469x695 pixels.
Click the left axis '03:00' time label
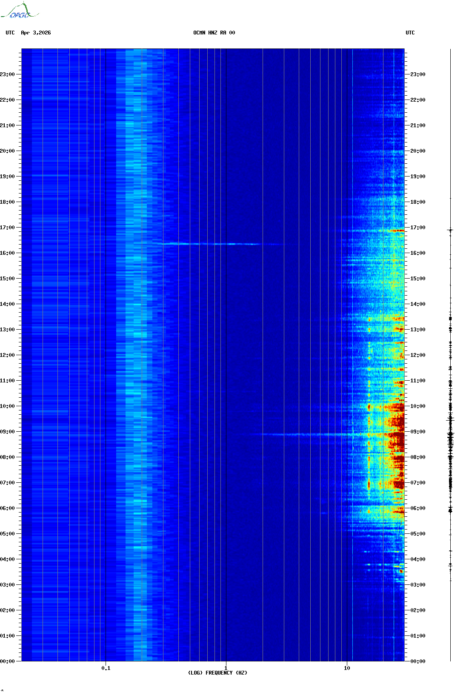point(7,585)
